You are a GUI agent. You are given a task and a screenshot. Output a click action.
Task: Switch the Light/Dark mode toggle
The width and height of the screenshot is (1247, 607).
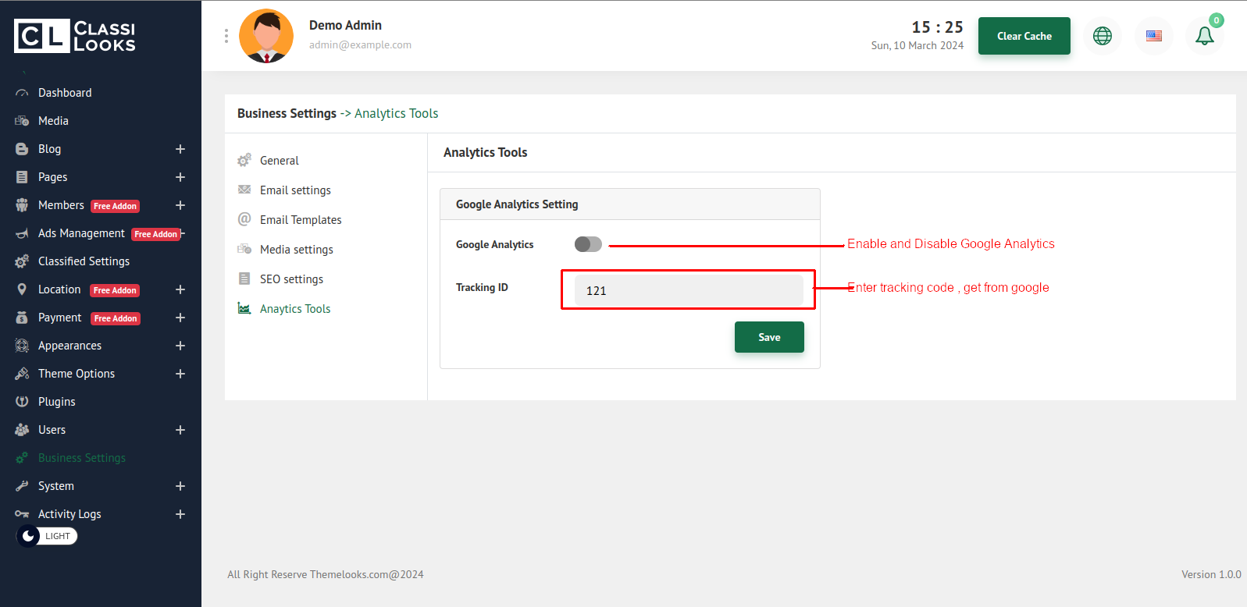47,536
